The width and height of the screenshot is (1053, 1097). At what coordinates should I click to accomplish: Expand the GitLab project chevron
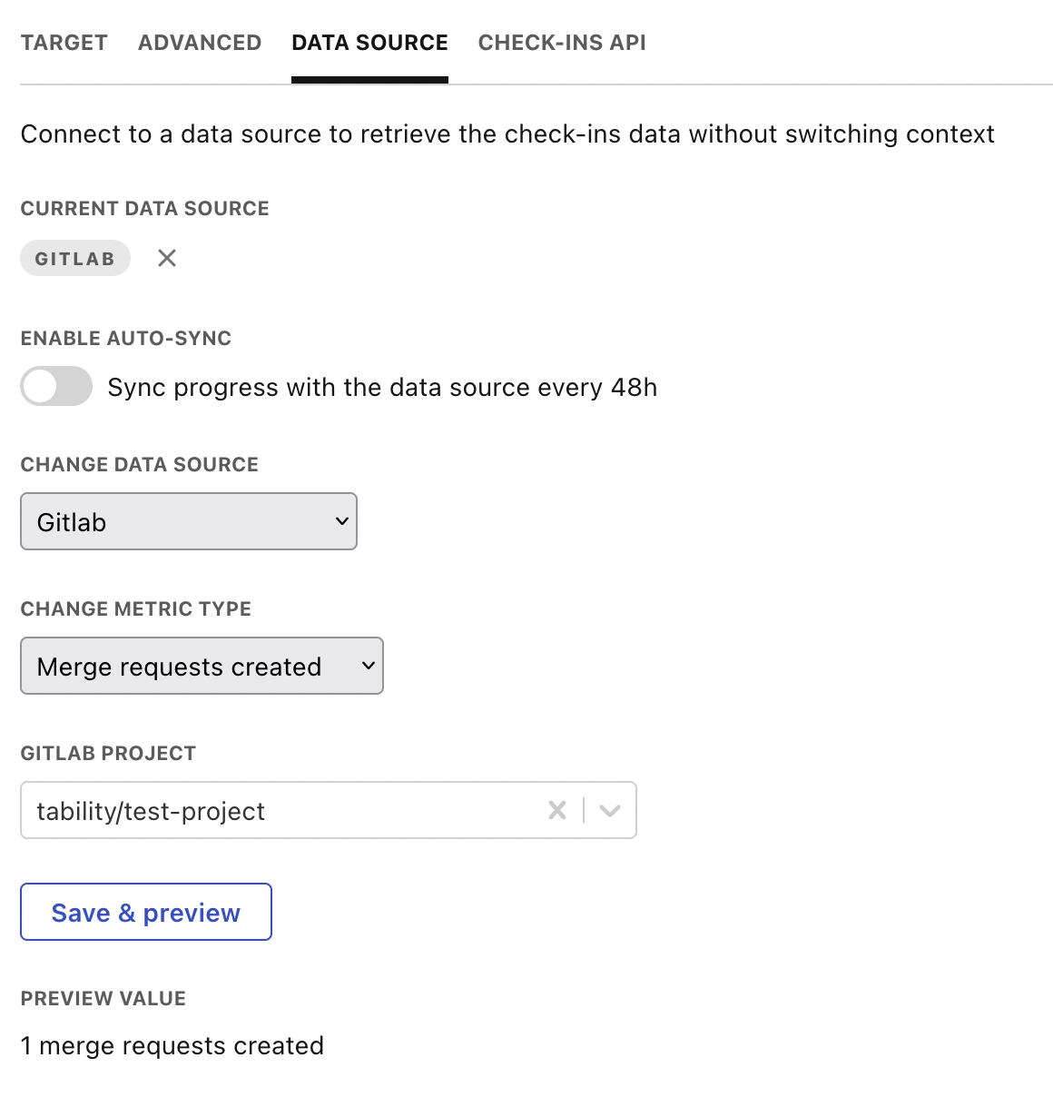610,810
